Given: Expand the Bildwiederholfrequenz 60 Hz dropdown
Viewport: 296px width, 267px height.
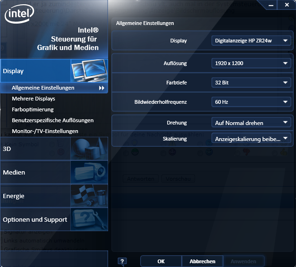Looking at the screenshot, I should point(251,102).
